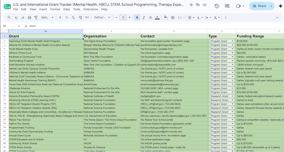This screenshot has width=284, height=152.
Task: Decrease font size minus button
Action: click(x=116, y=18)
